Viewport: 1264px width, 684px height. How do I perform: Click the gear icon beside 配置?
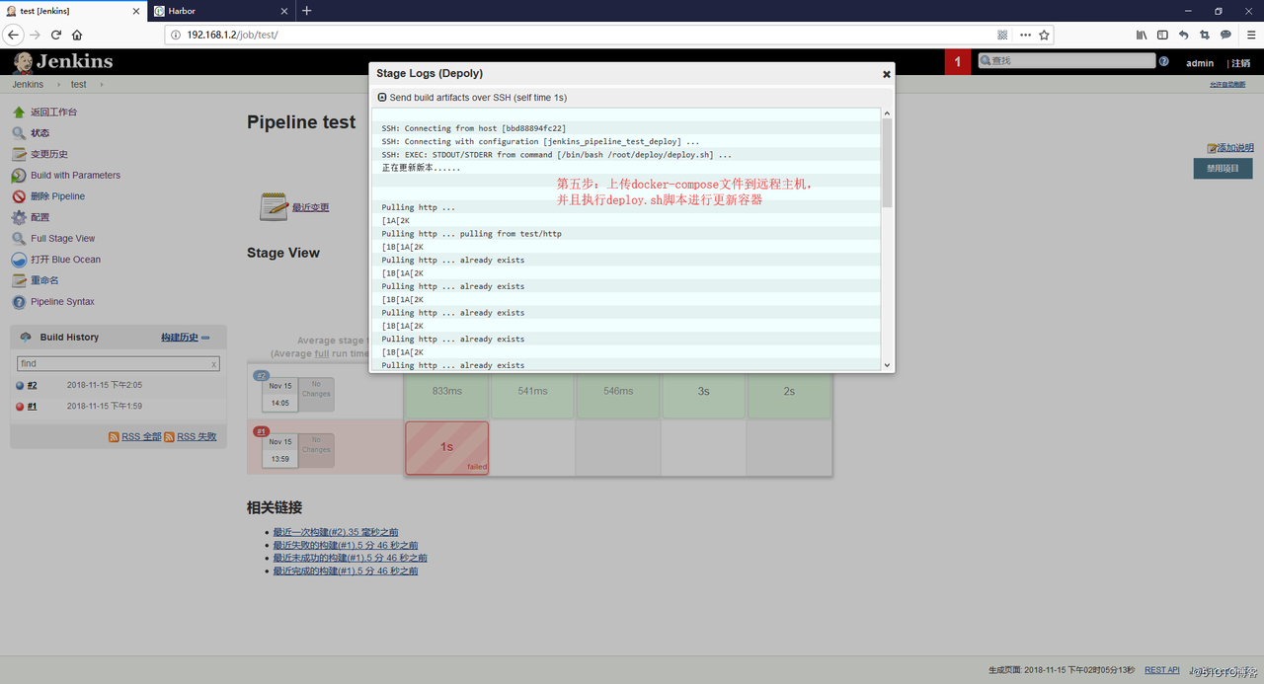19,217
